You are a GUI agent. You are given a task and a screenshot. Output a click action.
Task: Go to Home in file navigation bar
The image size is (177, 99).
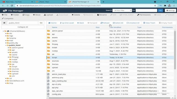click(52, 23)
